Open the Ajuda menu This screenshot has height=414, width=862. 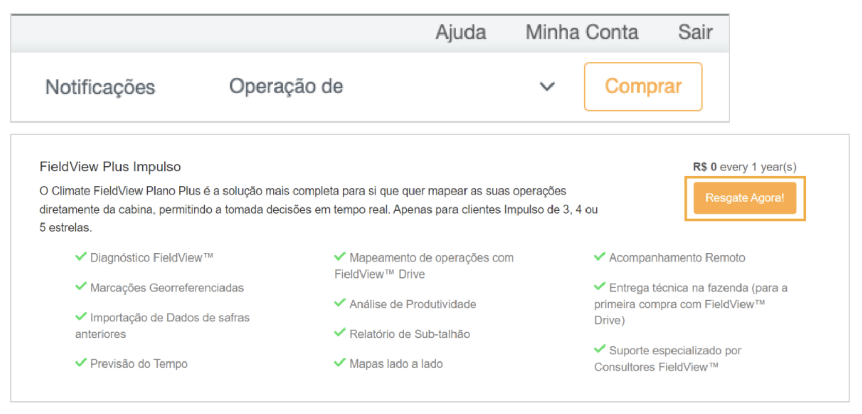pyautogui.click(x=460, y=32)
